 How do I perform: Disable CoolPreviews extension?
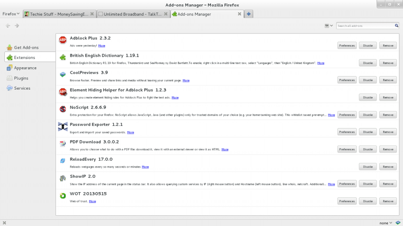(368, 80)
